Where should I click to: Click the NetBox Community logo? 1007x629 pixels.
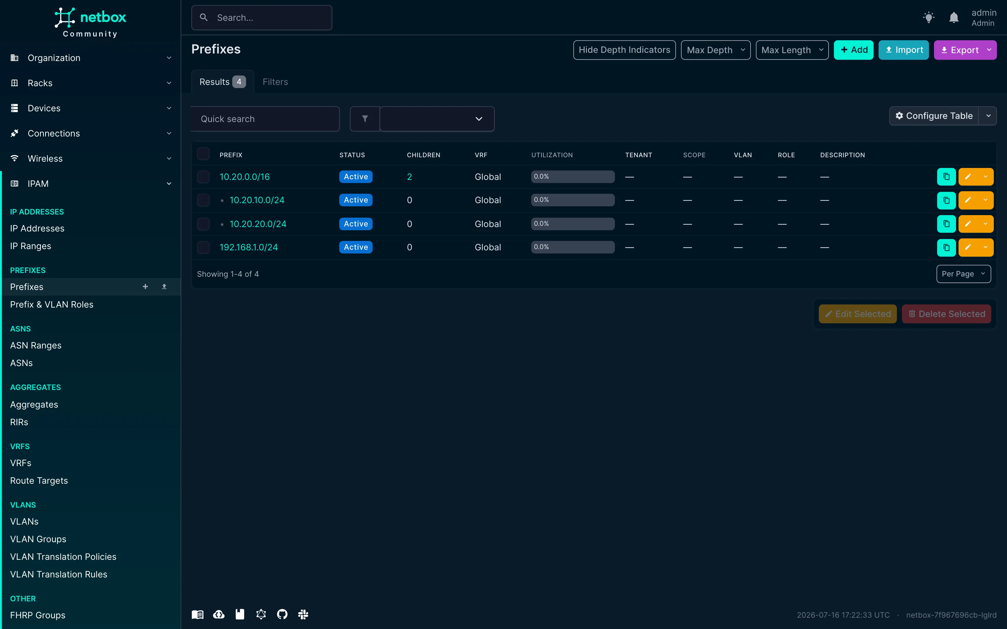tap(90, 22)
